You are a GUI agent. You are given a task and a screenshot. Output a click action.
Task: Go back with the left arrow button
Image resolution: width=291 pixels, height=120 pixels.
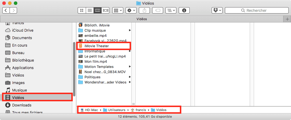click(6, 10)
